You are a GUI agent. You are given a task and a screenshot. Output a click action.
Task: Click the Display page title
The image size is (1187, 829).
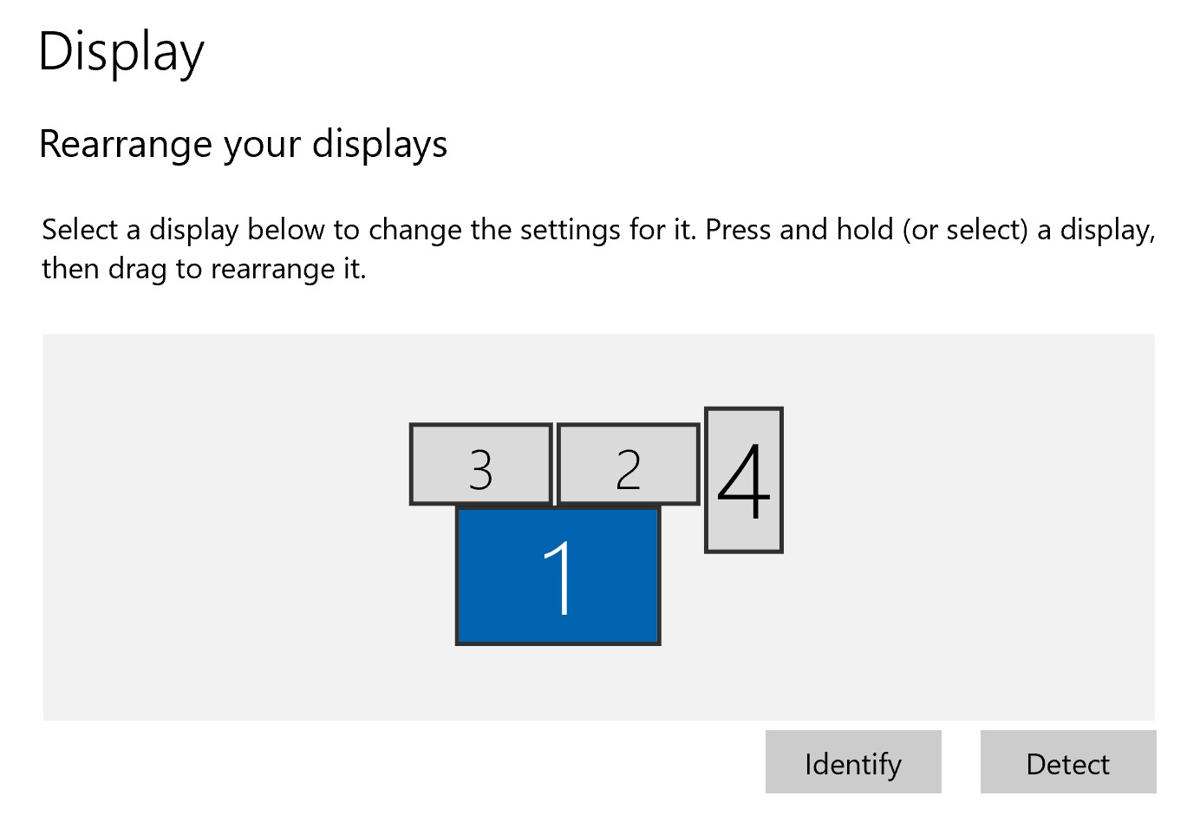(x=121, y=52)
